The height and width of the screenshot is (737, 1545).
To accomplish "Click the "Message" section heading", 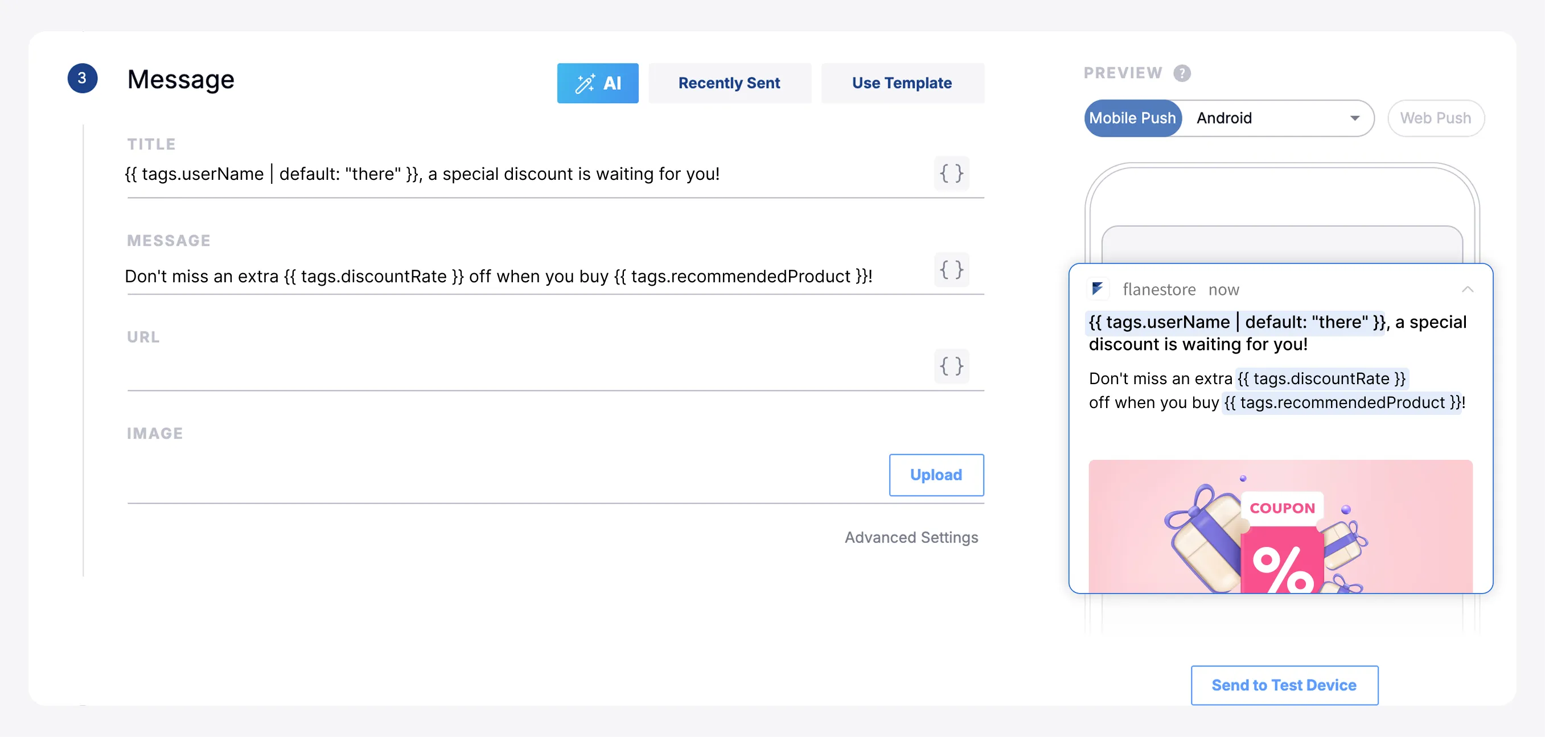I will 180,79.
